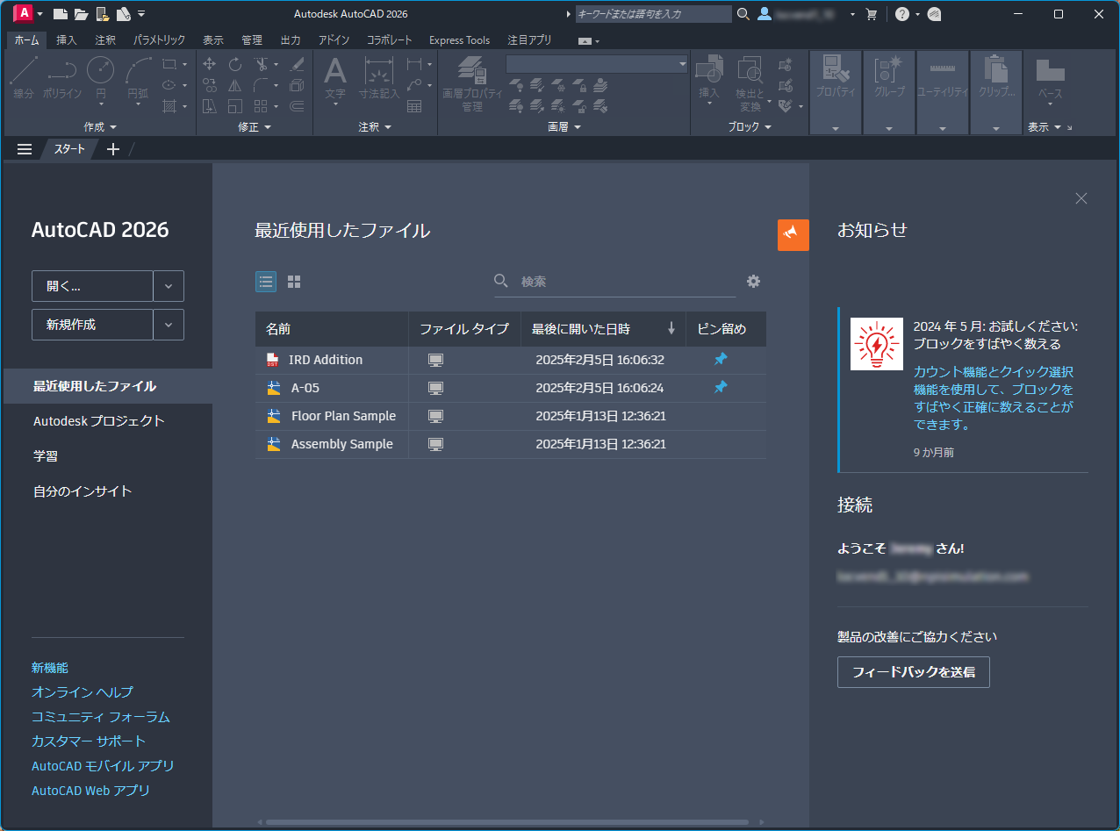
Task: Open the AutoCAD Web アプリ link
Action: point(90,791)
